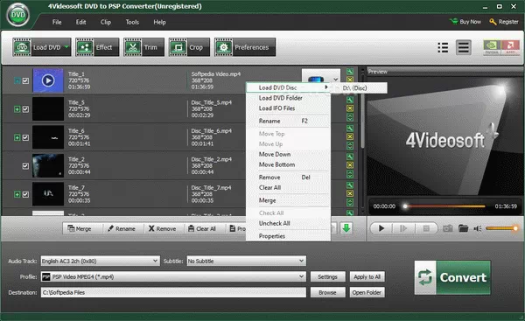This screenshot has height=321, width=525.
Task: Open settings wrench for Title_5 row
Action: click(350, 100)
